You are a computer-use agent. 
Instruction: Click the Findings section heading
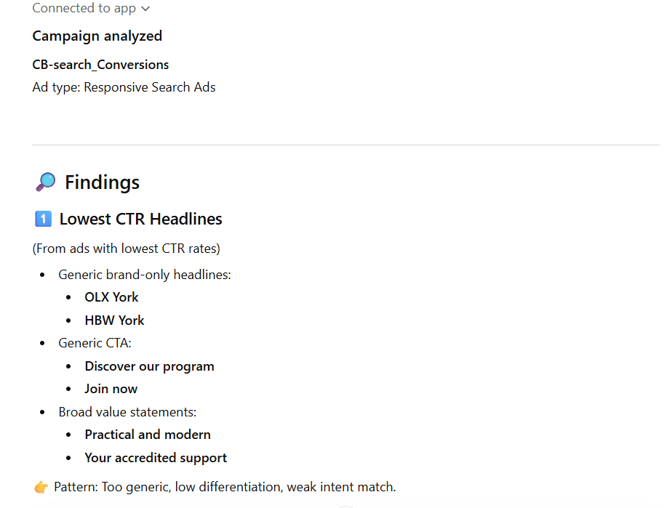(x=102, y=182)
